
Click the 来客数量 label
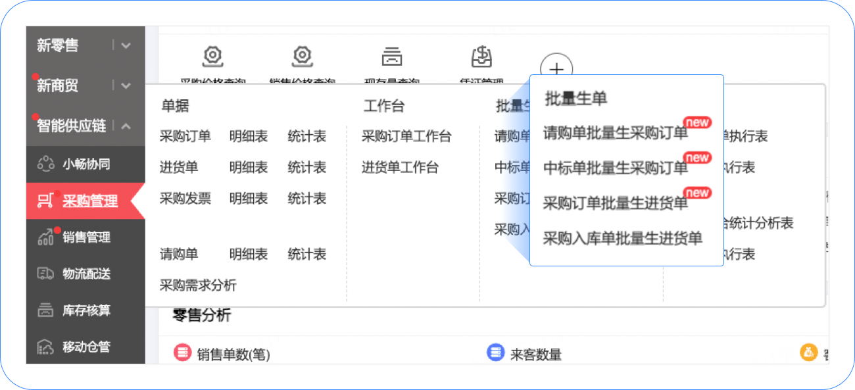click(x=536, y=355)
